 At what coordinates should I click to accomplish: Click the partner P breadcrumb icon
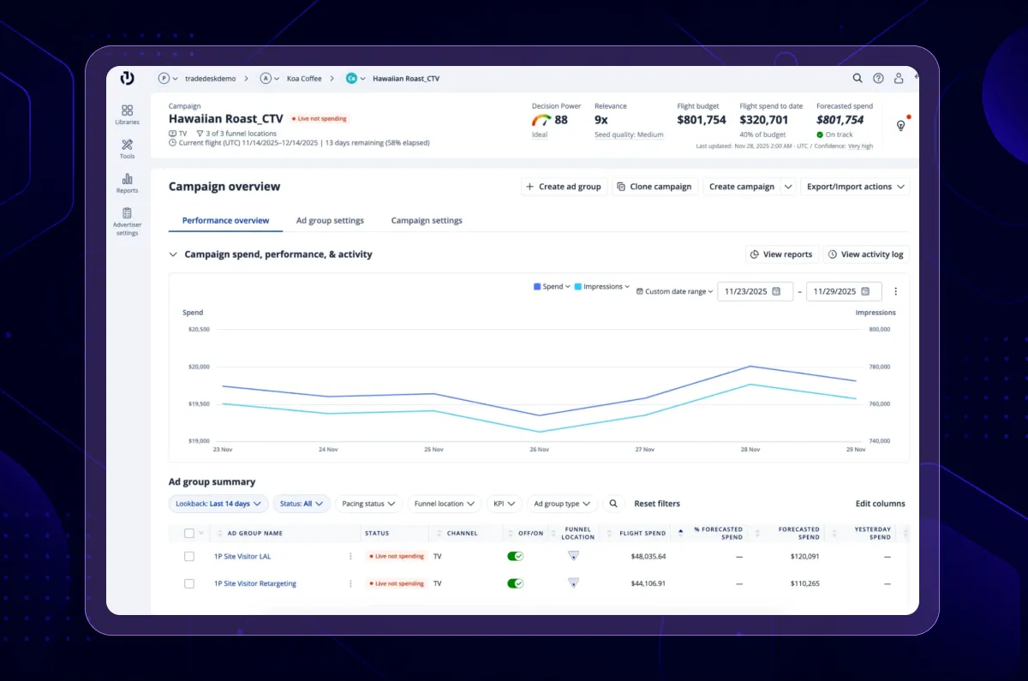pyautogui.click(x=164, y=78)
